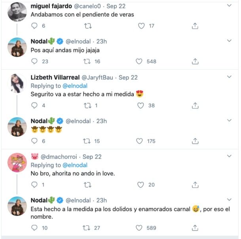
Task: Expand options menu for Lizbeth Villarreal's tweet
Action: point(229,77)
